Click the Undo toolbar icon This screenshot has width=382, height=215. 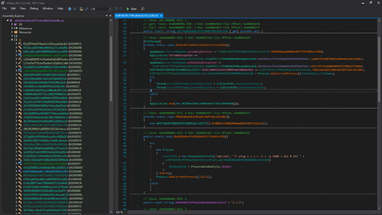pos(116,9)
